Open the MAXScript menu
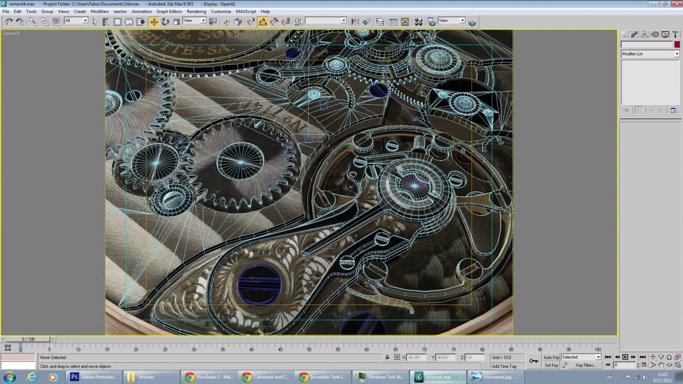The height and width of the screenshot is (384, 683). 246,11
